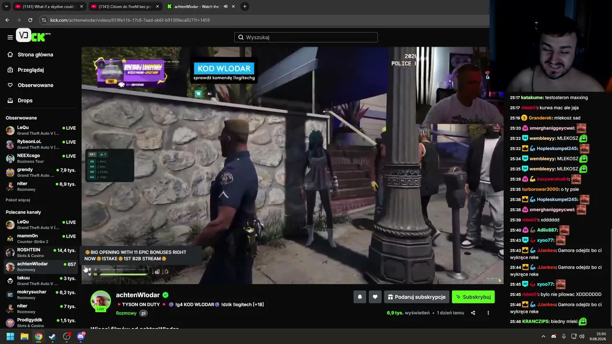Click KRANCZIPS's username in chat
Image resolution: width=612 pixels, height=344 pixels.
(x=535, y=322)
